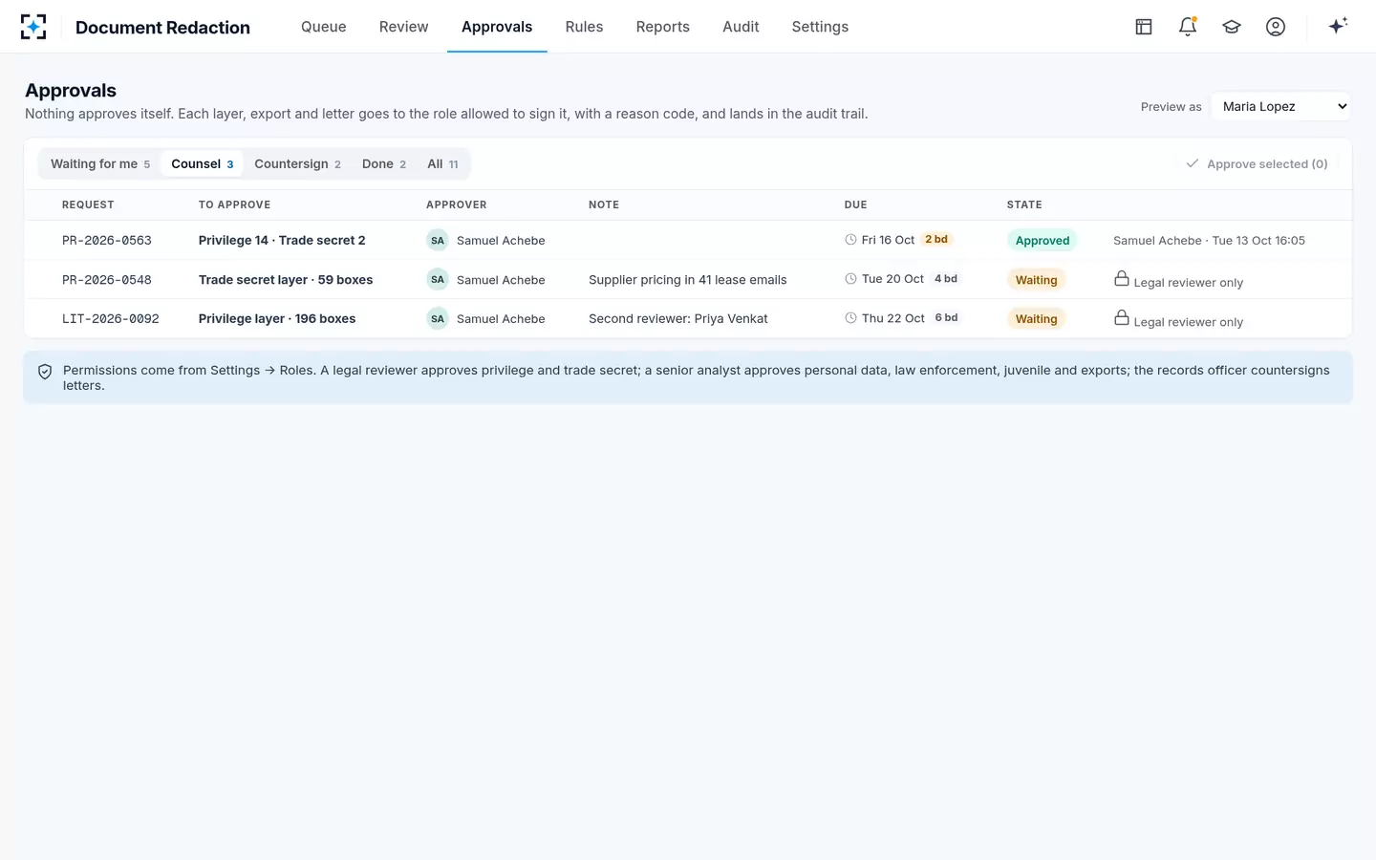Open the Settings section
Image resolution: width=1376 pixels, height=860 pixels.
[x=820, y=27]
